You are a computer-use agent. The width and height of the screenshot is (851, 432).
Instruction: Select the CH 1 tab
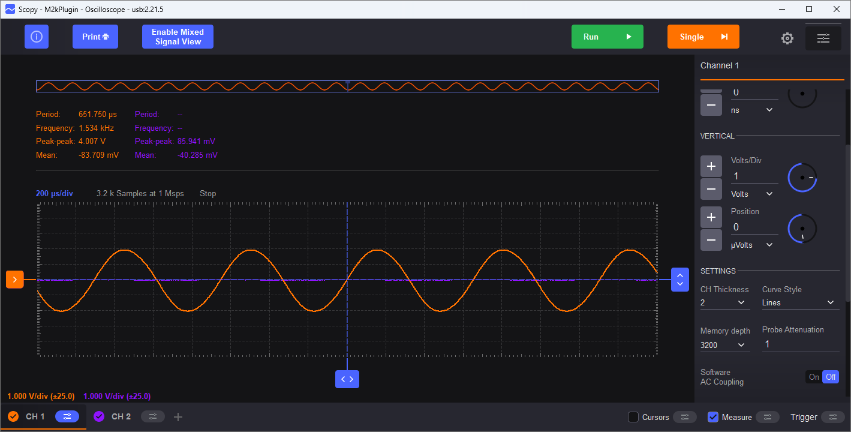[34, 416]
